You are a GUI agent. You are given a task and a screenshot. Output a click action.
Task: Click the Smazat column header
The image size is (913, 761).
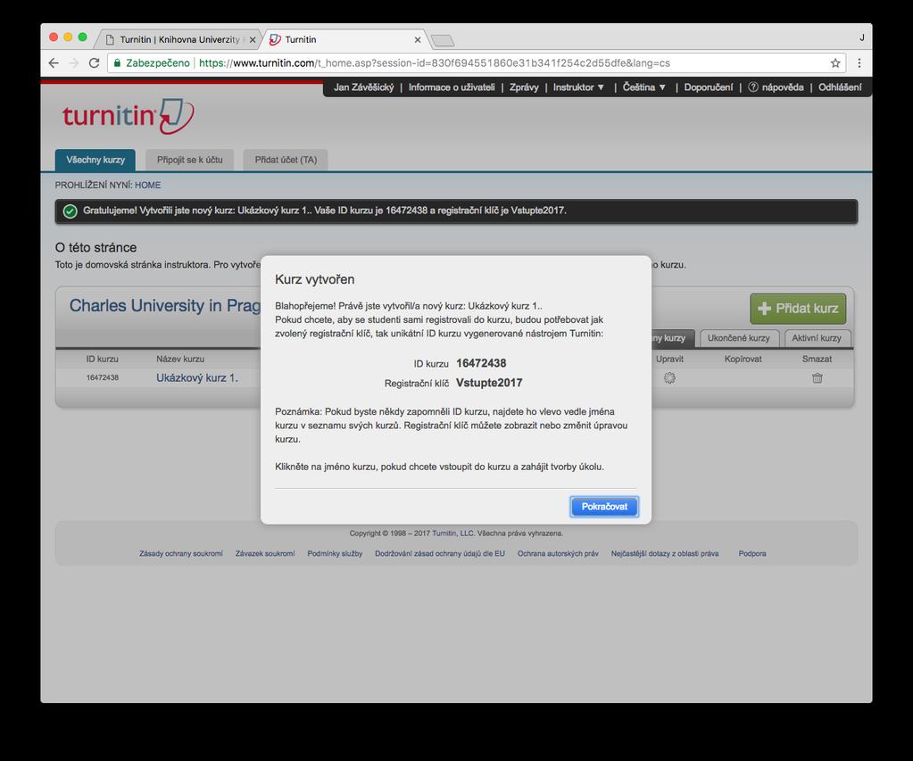pyautogui.click(x=817, y=360)
